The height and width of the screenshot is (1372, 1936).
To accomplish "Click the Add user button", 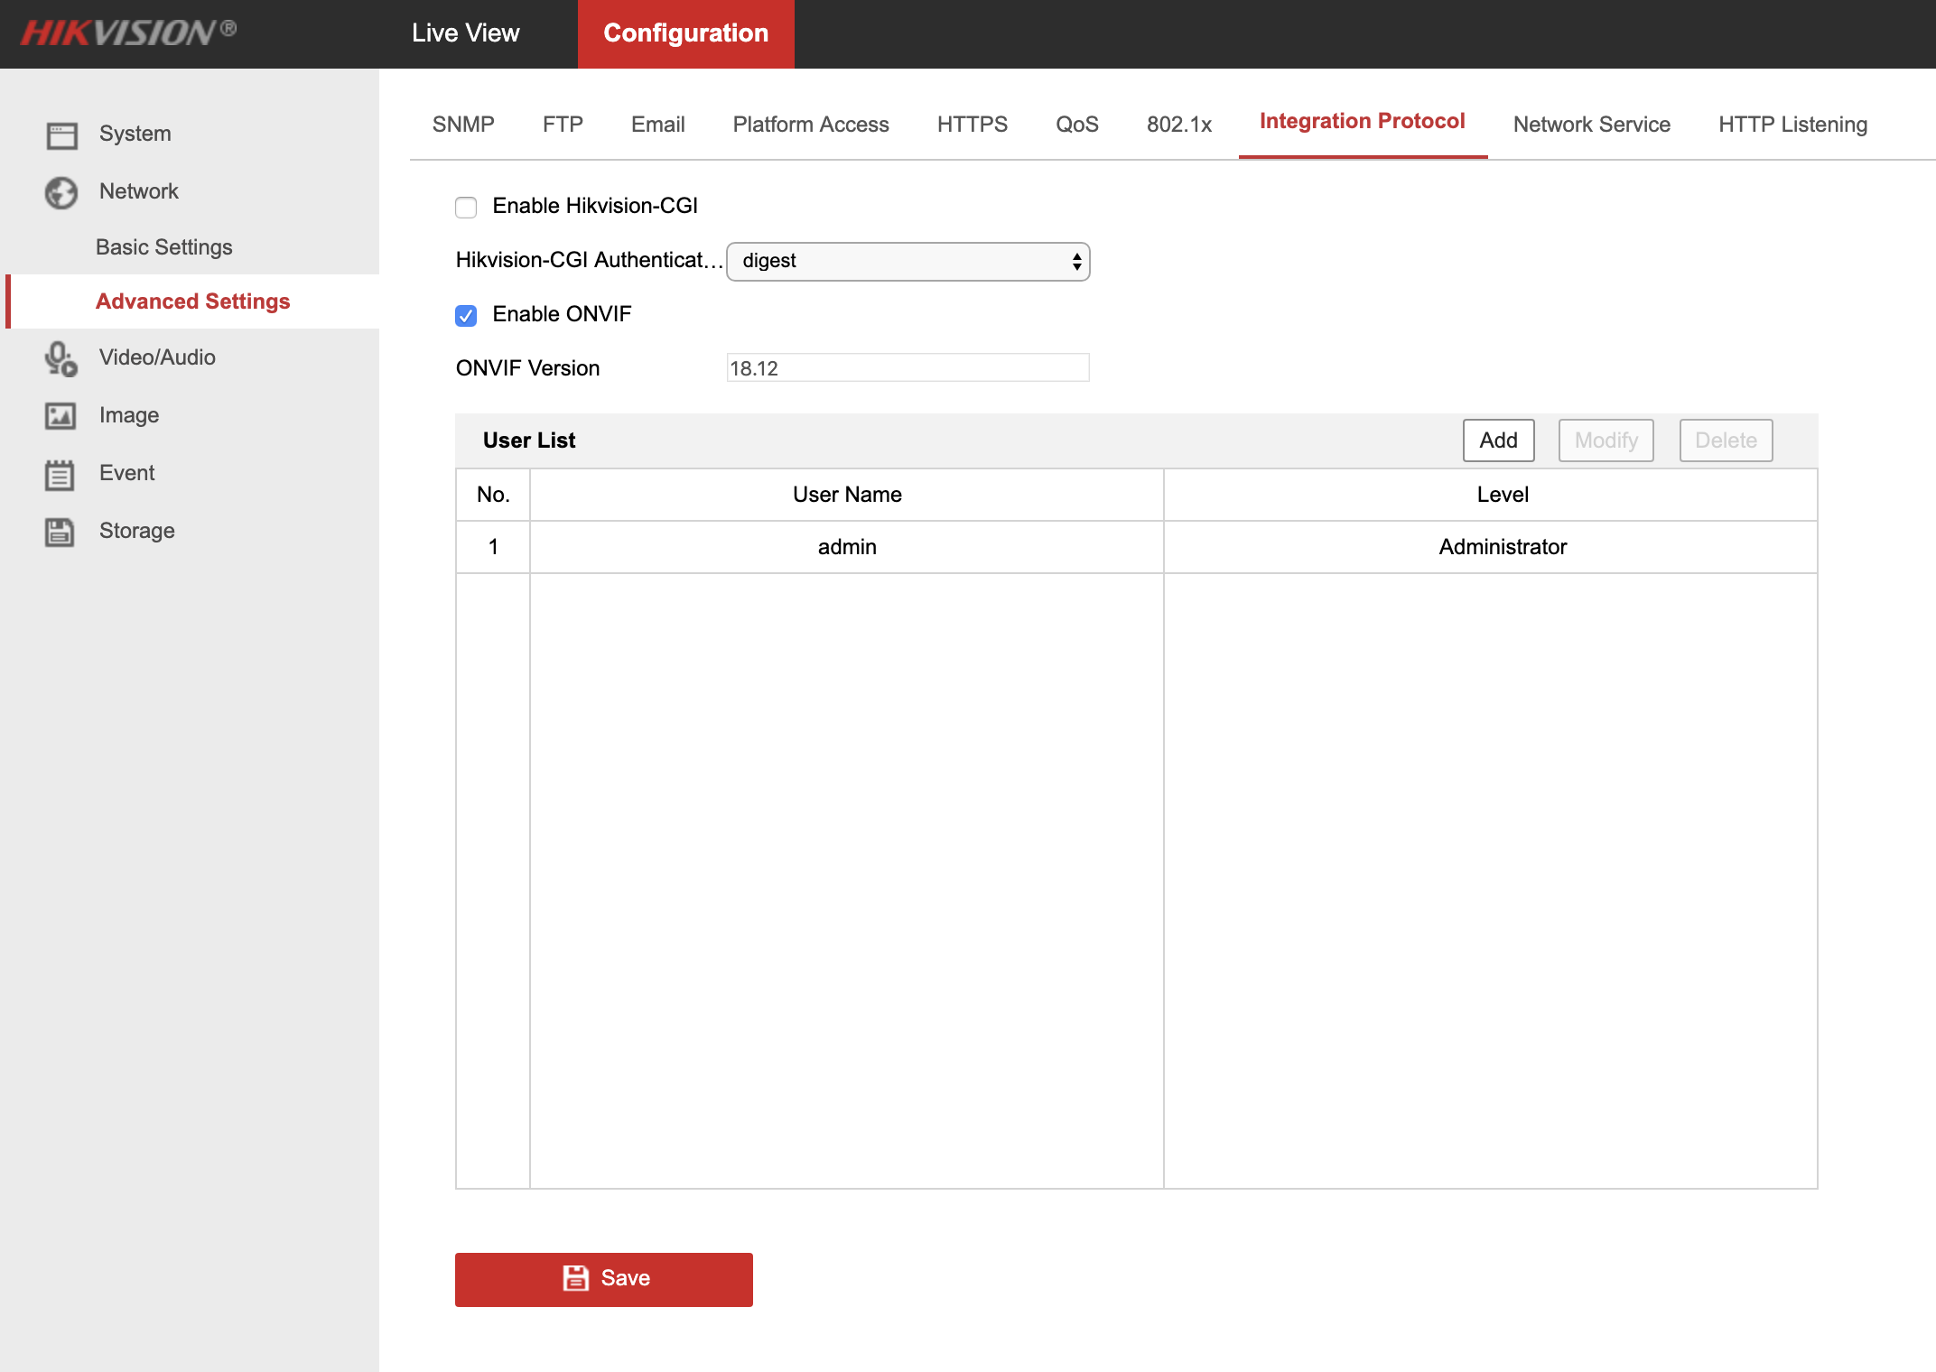I will click(1498, 440).
